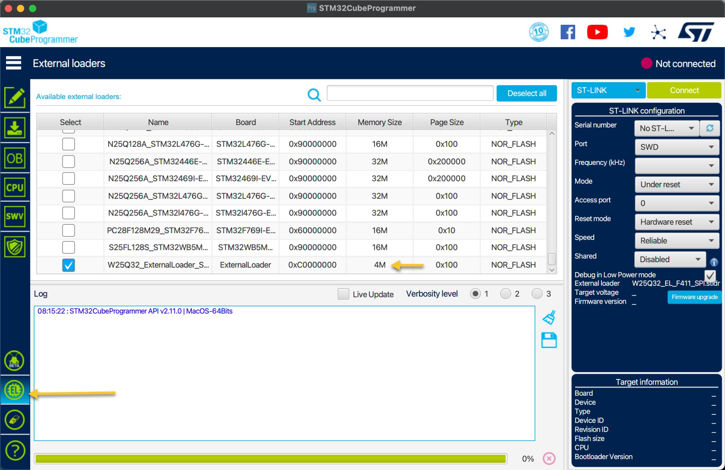The image size is (725, 470).
Task: Click the green progress bar
Action: [270, 459]
